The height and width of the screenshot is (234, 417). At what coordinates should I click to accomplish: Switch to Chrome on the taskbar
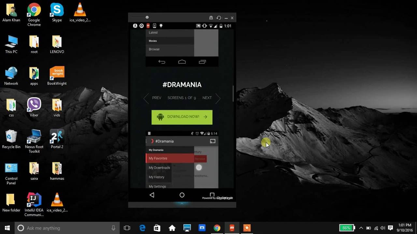(217, 228)
